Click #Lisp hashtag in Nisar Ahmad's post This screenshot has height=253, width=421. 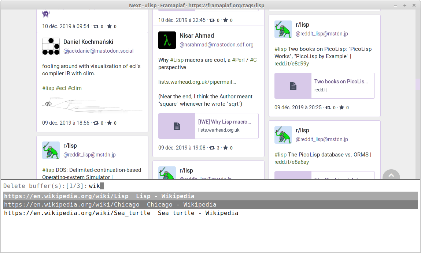point(177,60)
